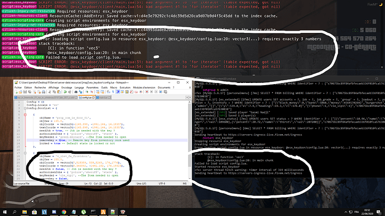Click the Notepad++ editor vertical scrollbar

pyautogui.click(x=189, y=140)
